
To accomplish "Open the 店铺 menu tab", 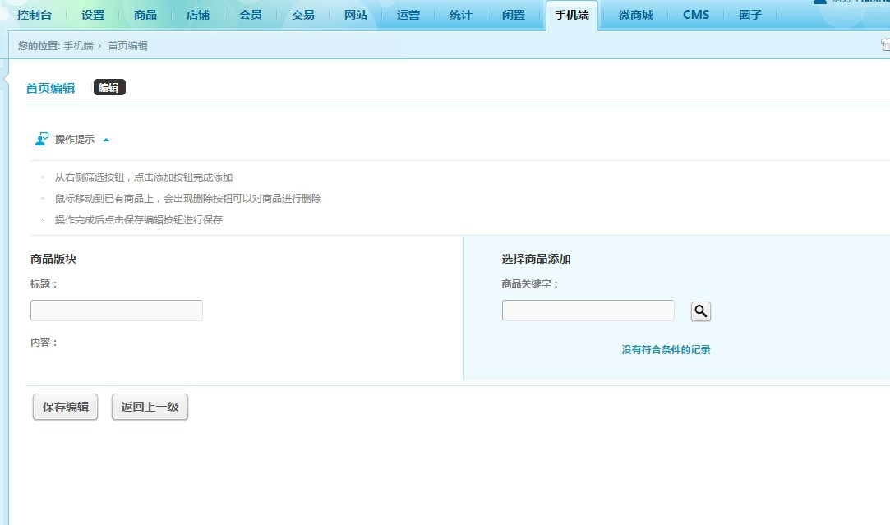I will click(x=198, y=16).
